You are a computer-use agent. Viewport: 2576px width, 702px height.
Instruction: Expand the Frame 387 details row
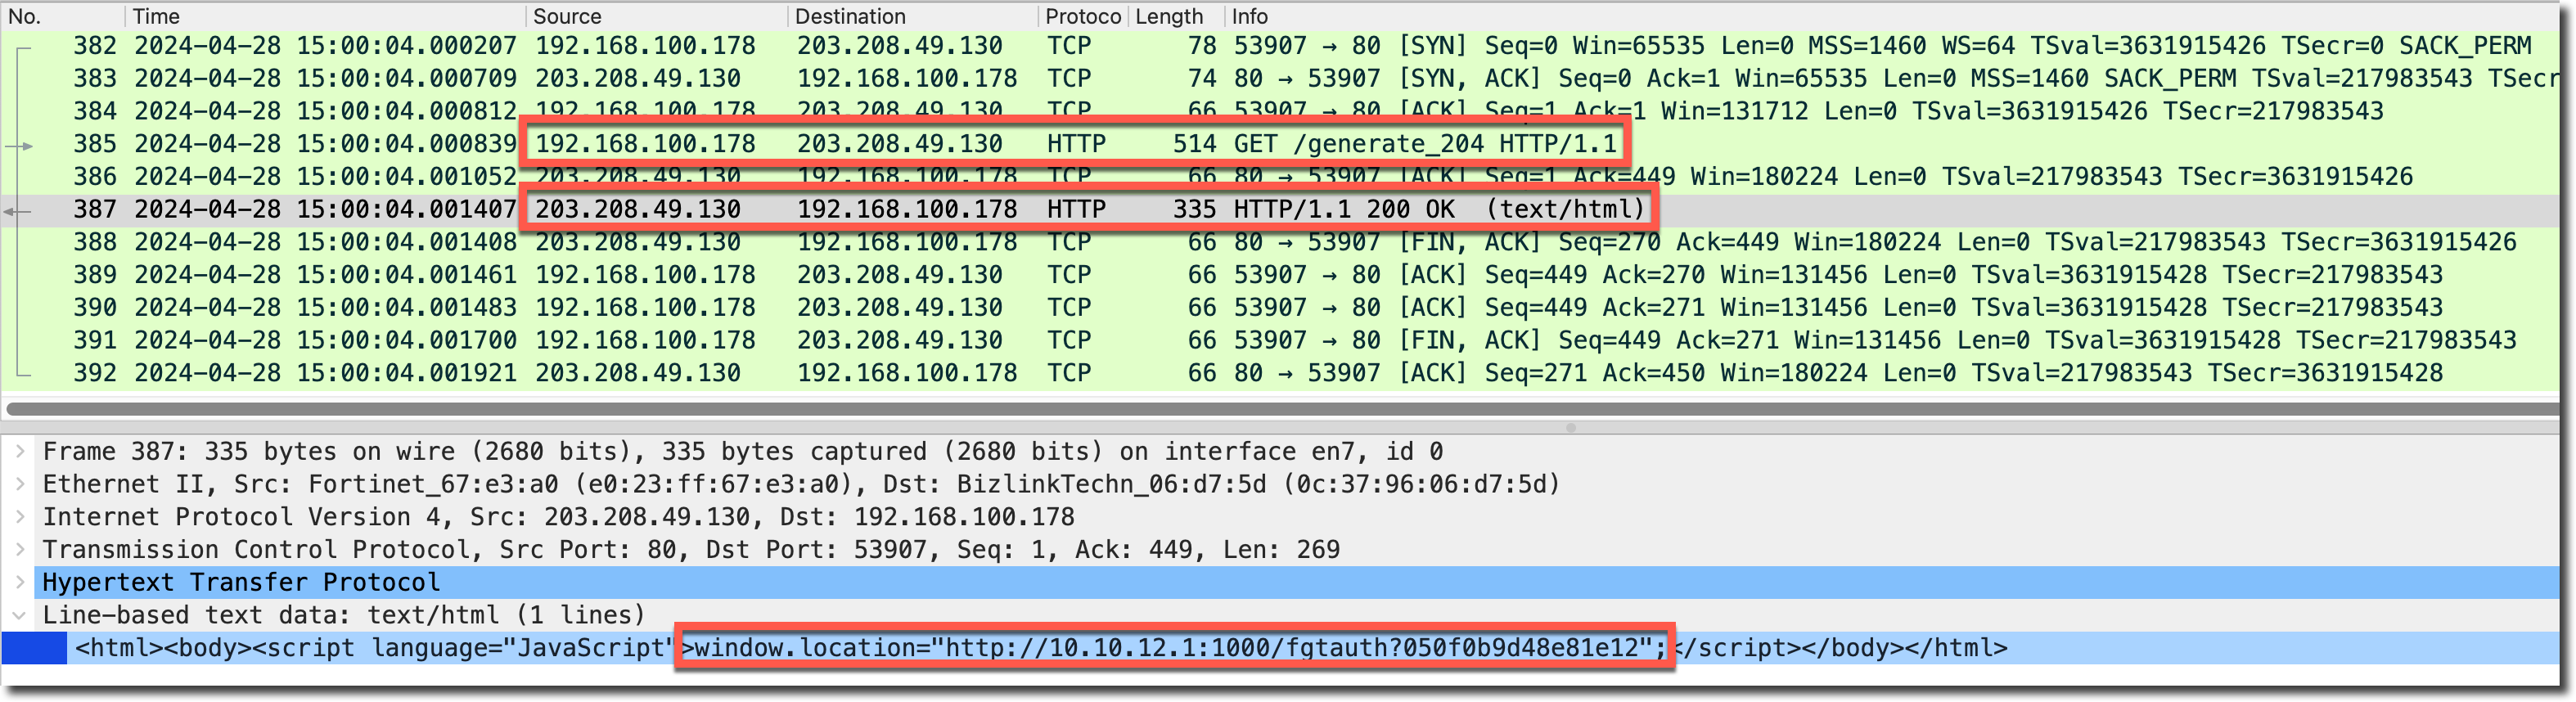click(20, 452)
